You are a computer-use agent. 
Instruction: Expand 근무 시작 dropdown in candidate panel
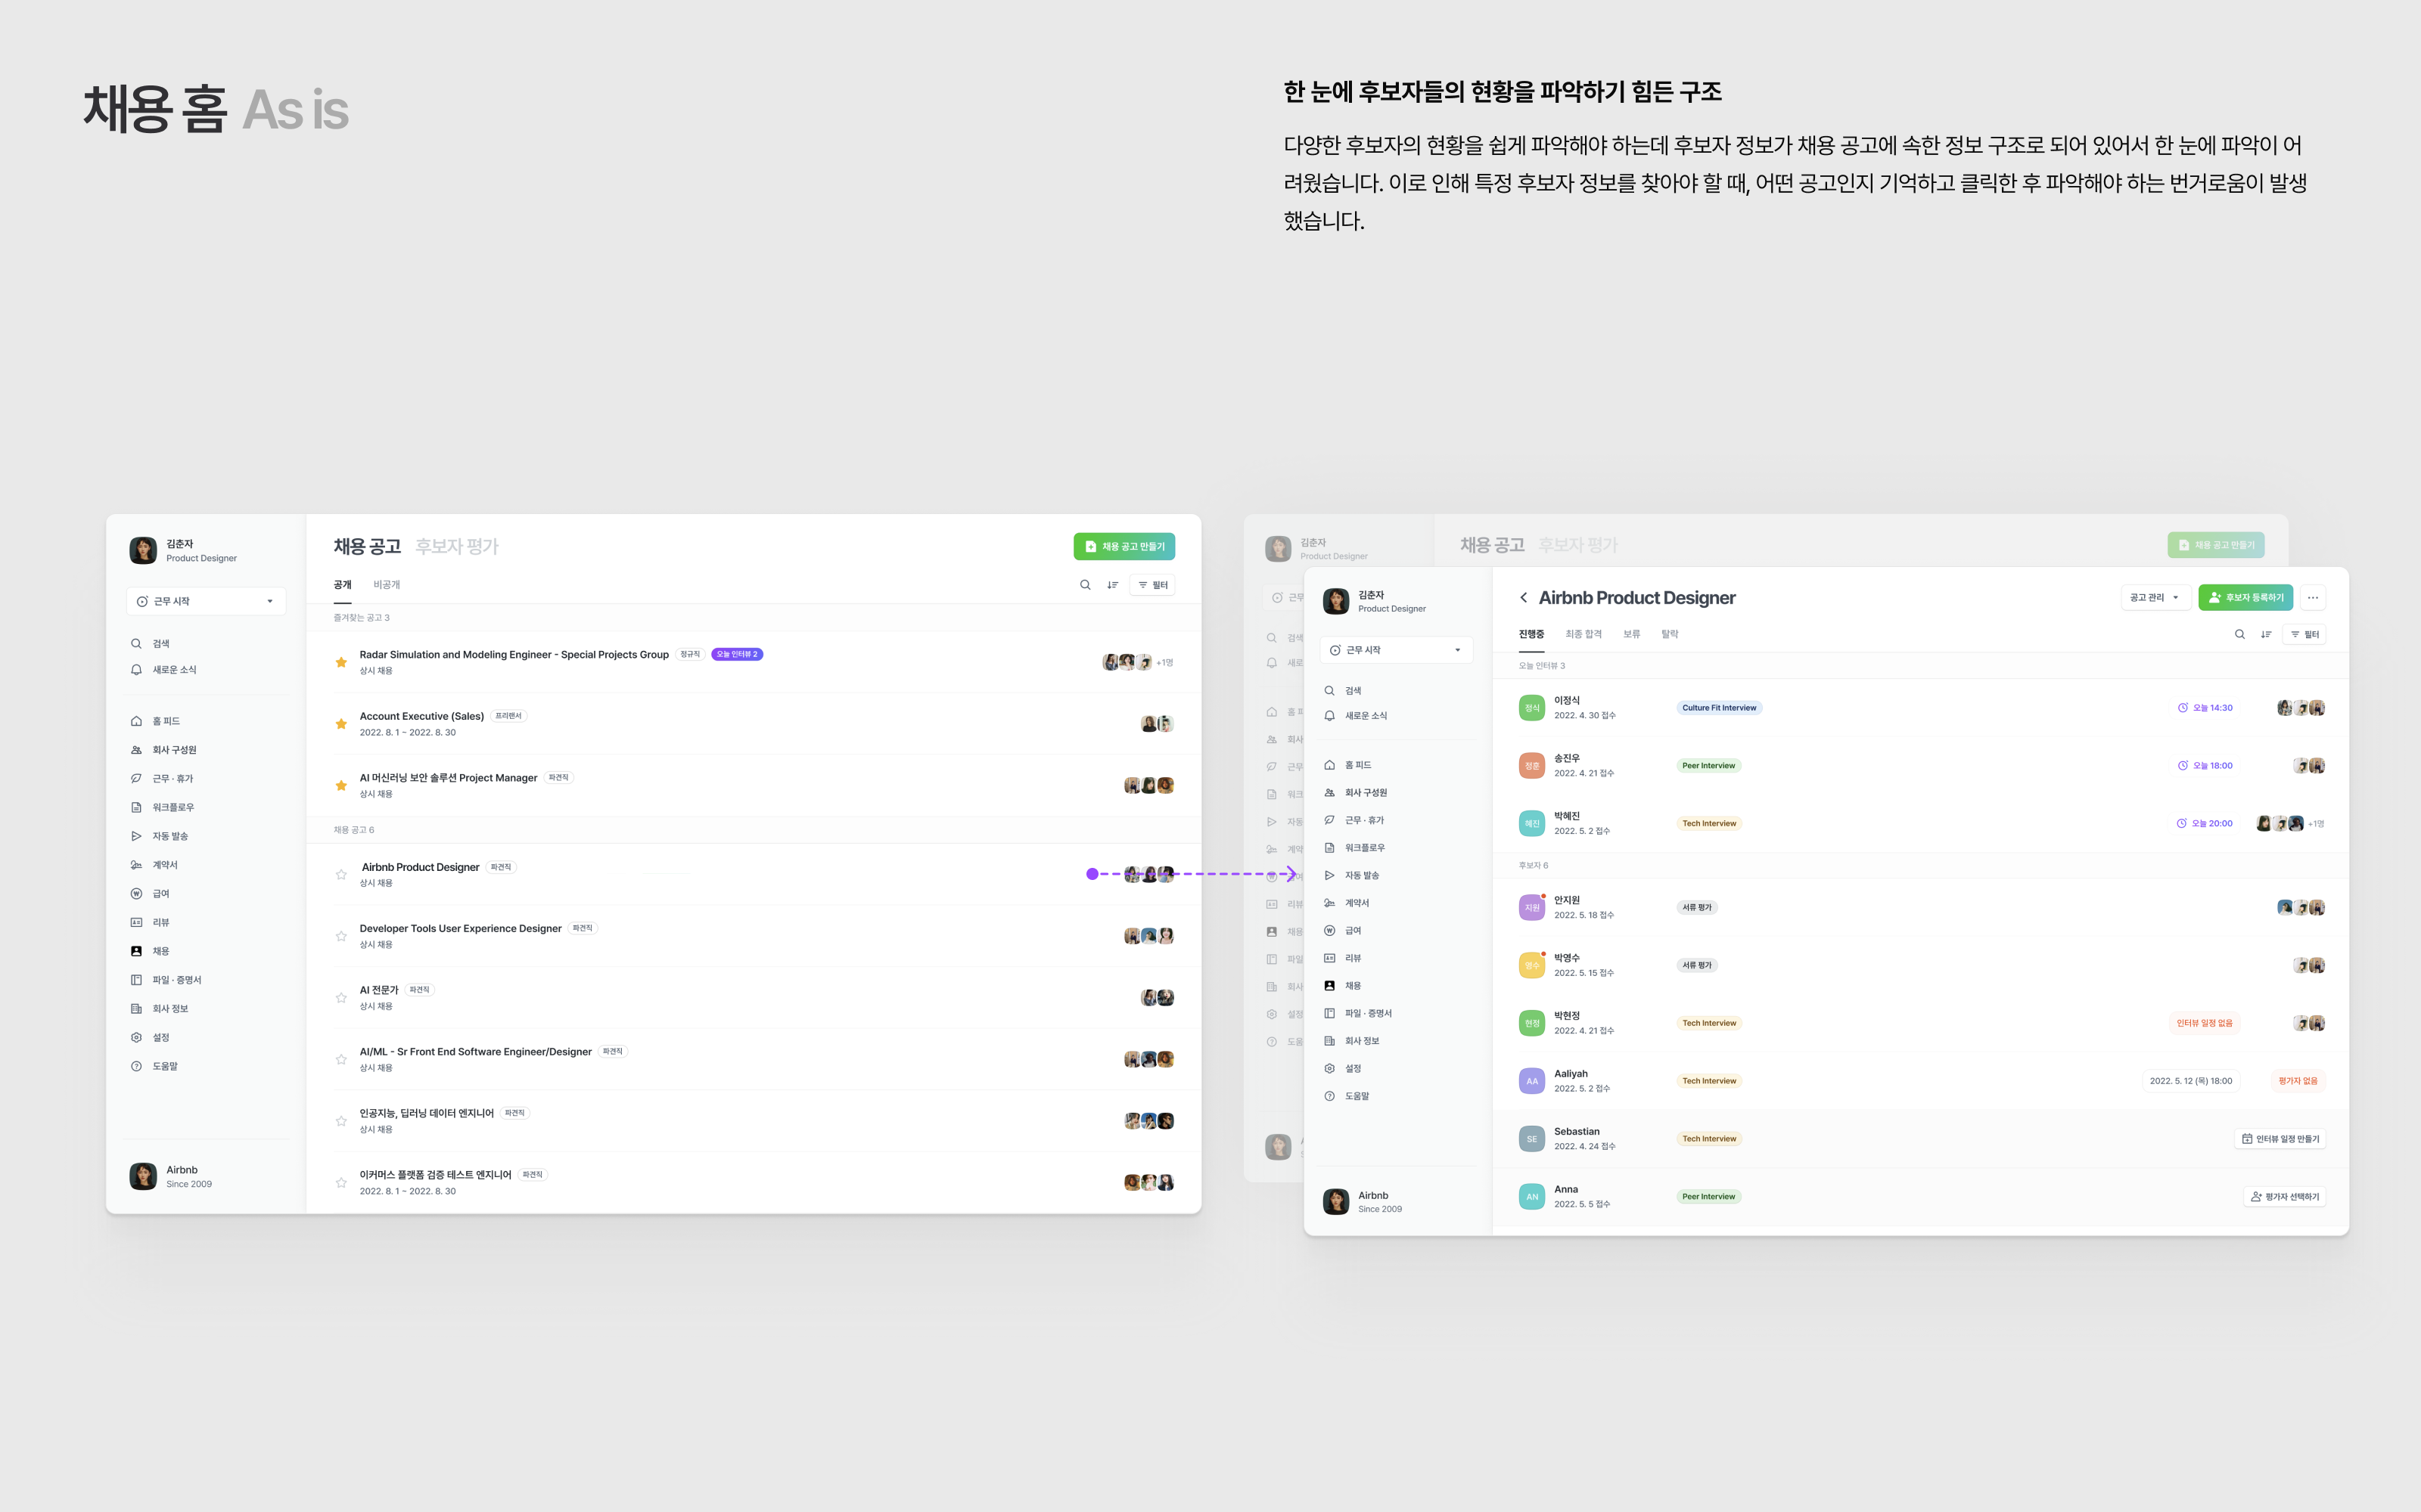(x=1396, y=650)
